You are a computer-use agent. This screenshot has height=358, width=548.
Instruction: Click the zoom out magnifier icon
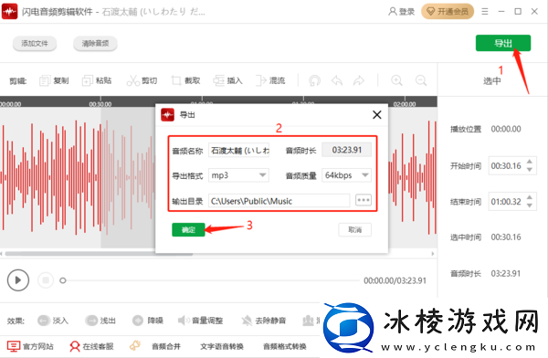coord(421,80)
